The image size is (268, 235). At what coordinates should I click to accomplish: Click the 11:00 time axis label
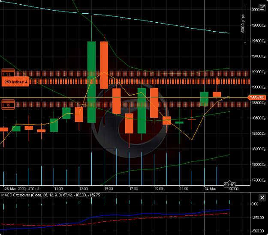pyautogui.click(x=58, y=189)
